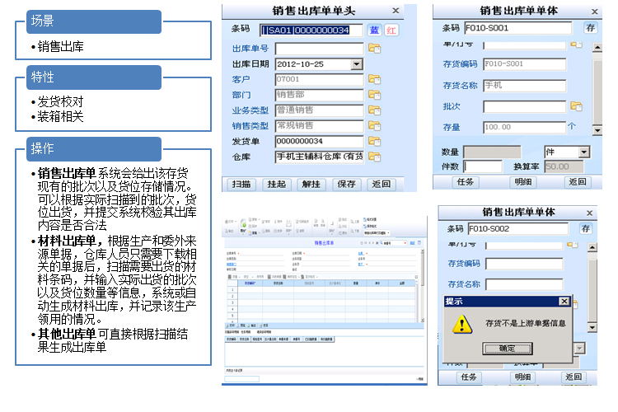
Task: Open lookup folder icon for 部门 field
Action: click(374, 95)
